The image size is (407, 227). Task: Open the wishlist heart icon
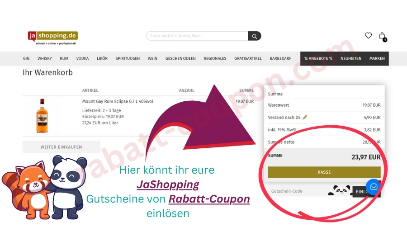click(x=368, y=36)
